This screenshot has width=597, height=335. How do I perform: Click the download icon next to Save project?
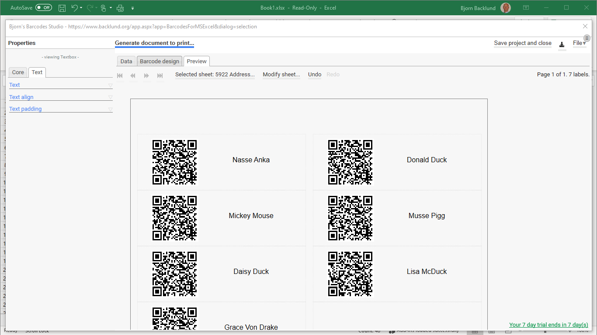coord(562,44)
